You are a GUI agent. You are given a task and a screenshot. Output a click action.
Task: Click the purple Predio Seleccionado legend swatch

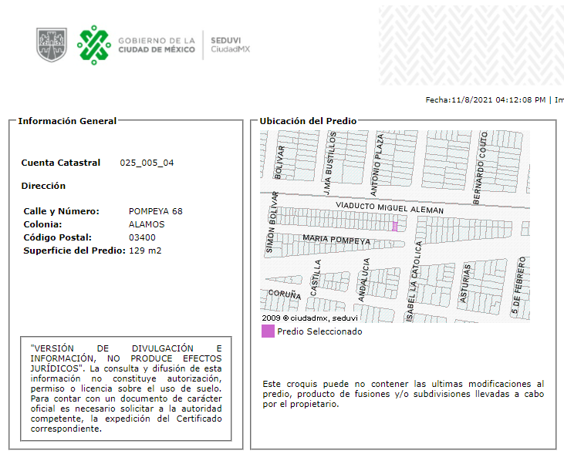coord(268,331)
